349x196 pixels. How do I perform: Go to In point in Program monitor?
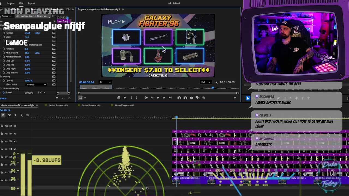[146, 98]
